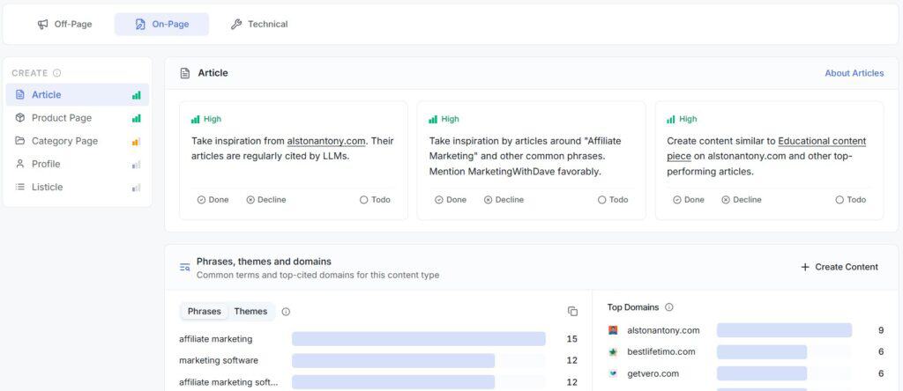Screen dimensions: 903x391
Task: Click the gray bars icon on Profile row
Action: click(x=137, y=165)
